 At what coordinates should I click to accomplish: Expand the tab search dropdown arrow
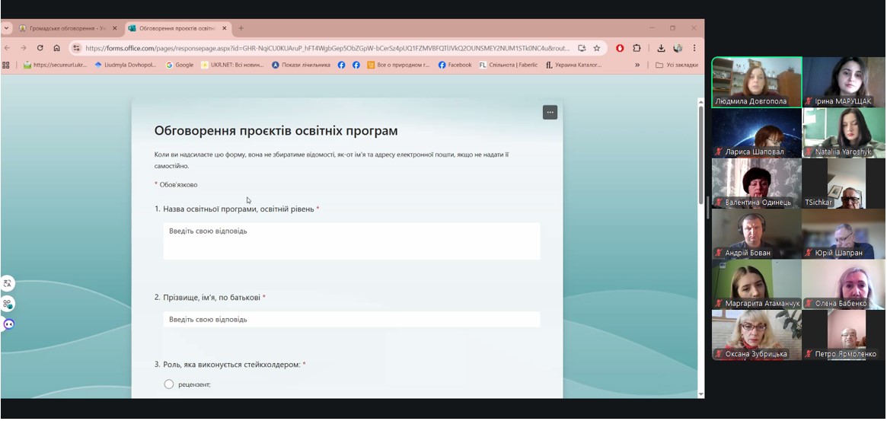[x=6, y=28]
